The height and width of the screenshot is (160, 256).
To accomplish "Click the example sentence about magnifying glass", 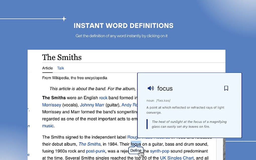I will tap(189, 124).
